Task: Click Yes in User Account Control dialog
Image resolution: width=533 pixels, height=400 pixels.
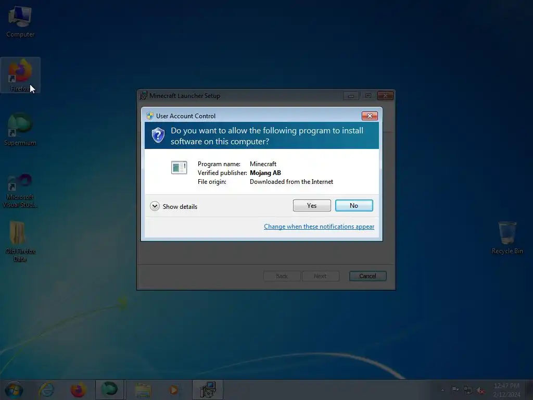Action: 312,205
